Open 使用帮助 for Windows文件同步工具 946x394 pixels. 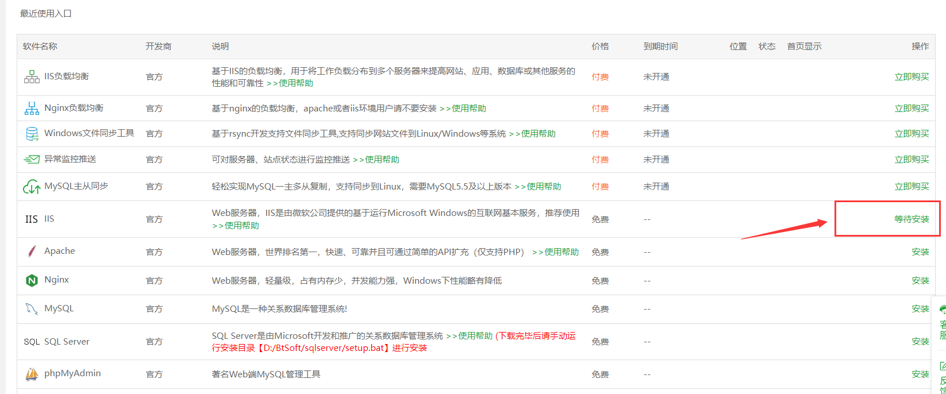(x=532, y=133)
